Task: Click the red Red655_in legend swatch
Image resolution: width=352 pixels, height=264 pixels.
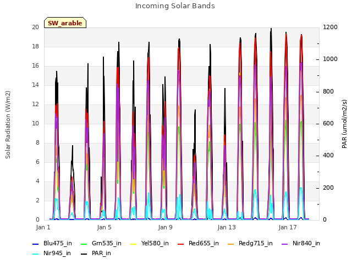Action: [181, 244]
